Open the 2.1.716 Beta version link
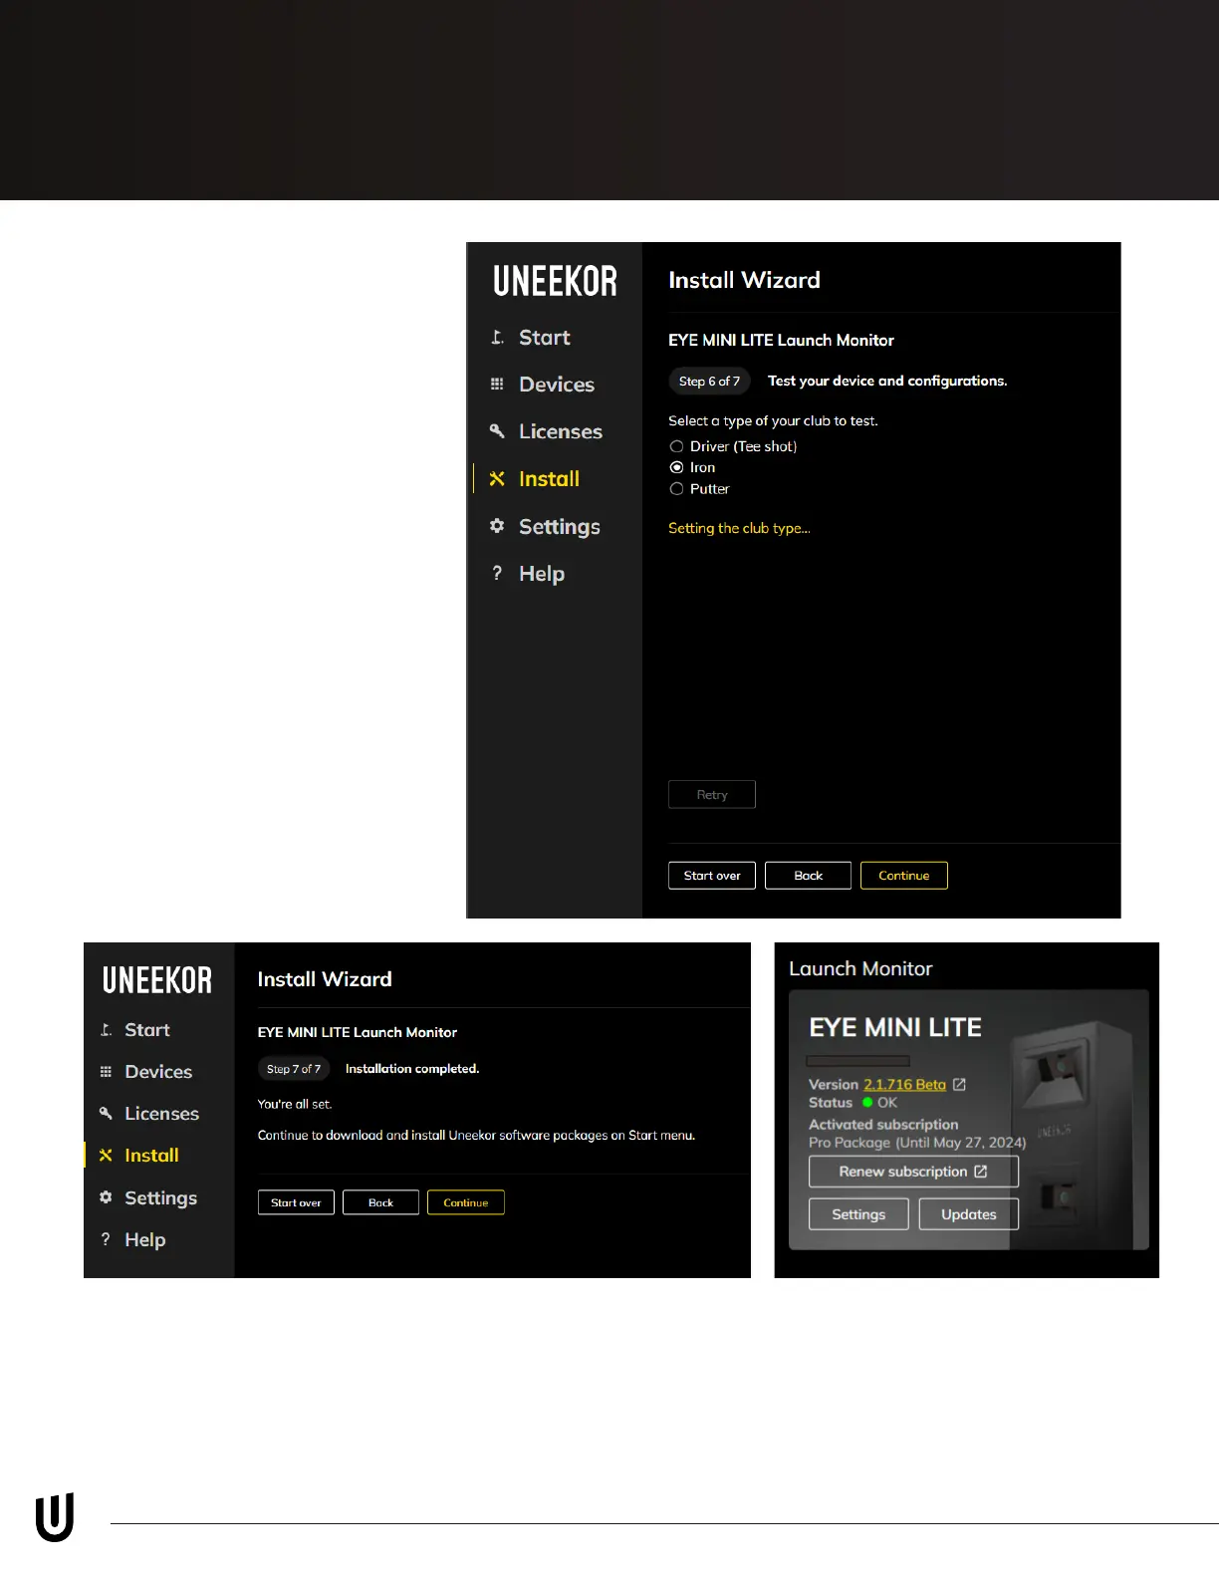Screen dimensions: 1219x1578 point(904,1085)
